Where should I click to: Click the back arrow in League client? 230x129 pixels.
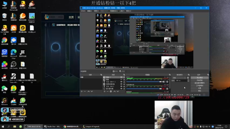pos(46,25)
